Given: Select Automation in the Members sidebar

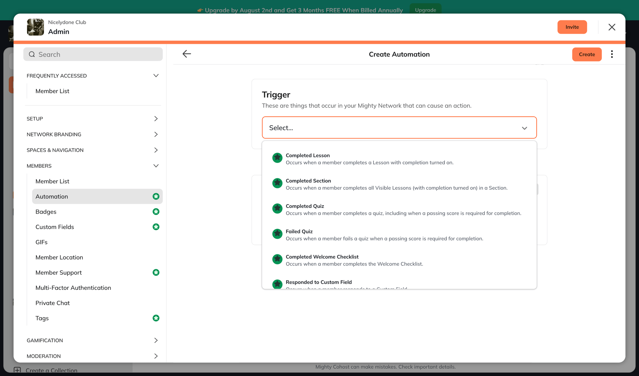Looking at the screenshot, I should coord(52,196).
